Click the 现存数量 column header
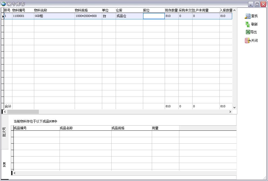Image resolution: width=268 pixels, height=181 pixels. pos(171,10)
